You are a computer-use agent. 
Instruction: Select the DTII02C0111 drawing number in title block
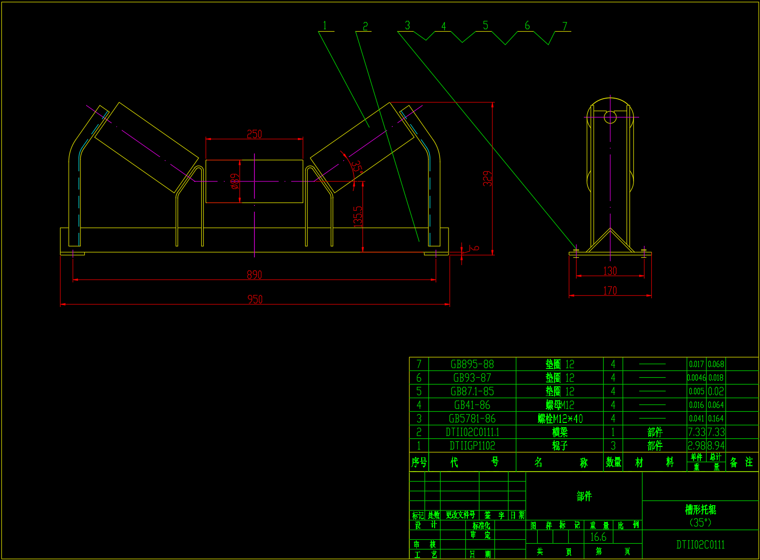pos(700,545)
